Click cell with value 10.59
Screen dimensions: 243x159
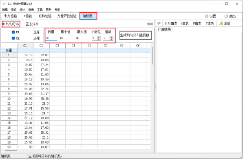41,79
